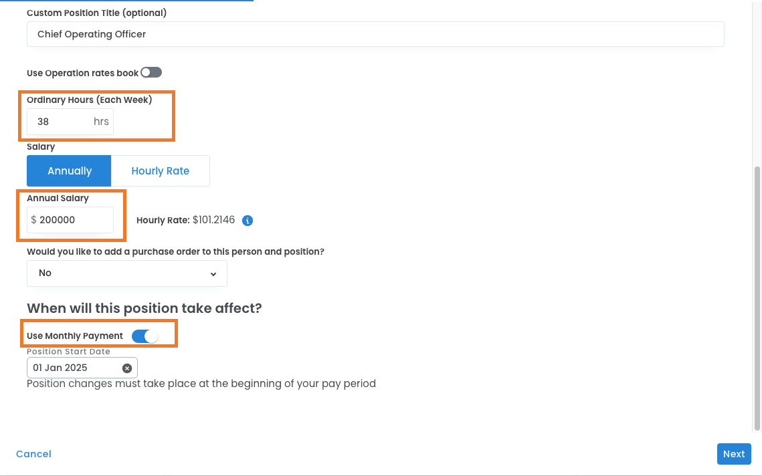Click the Annual Salary field showing 200000
762x476 pixels.
click(x=74, y=220)
